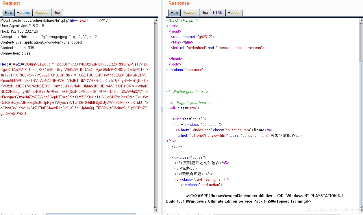Screen dimensions: 363x215
Task: Click the div class="col s3" line
Action: 189,119
